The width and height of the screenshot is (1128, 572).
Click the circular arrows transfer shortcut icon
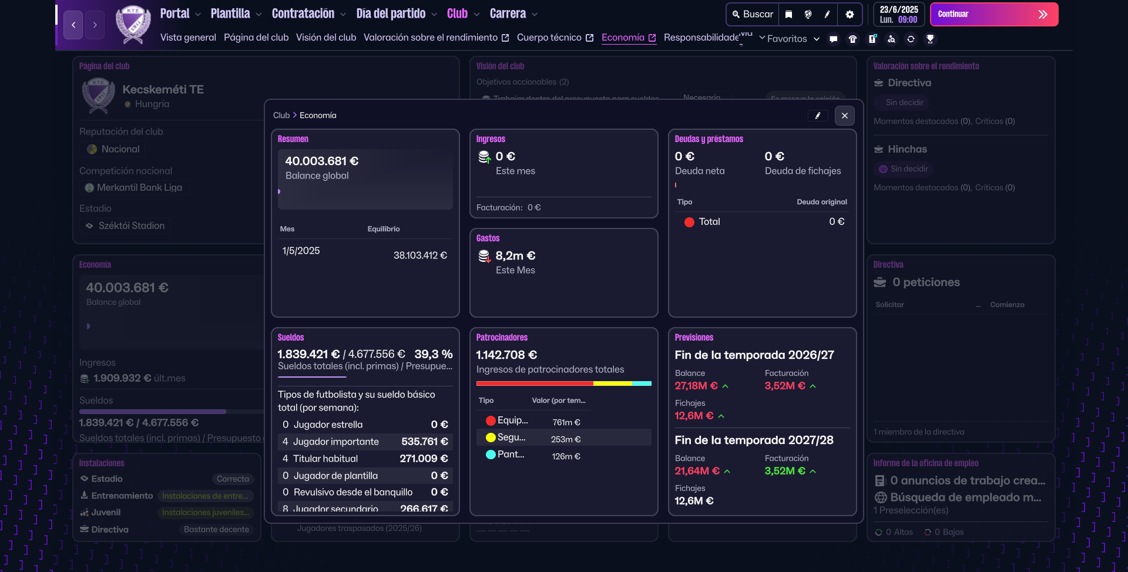[911, 39]
